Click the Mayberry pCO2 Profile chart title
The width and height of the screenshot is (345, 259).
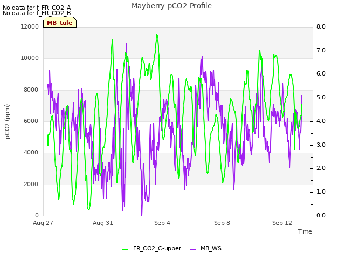171,6
